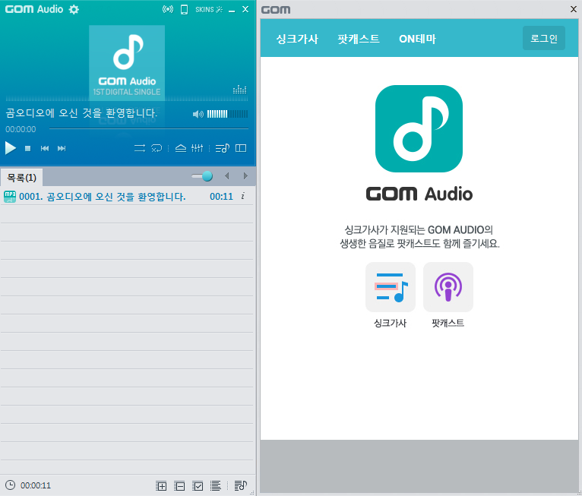This screenshot has width=582, height=496.
Task: Start playback with the Play button
Action: pos(11,148)
